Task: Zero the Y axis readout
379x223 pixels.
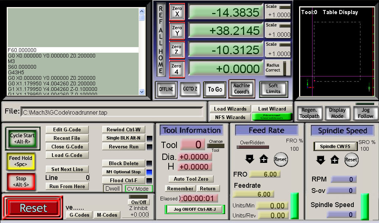Action: [177, 31]
